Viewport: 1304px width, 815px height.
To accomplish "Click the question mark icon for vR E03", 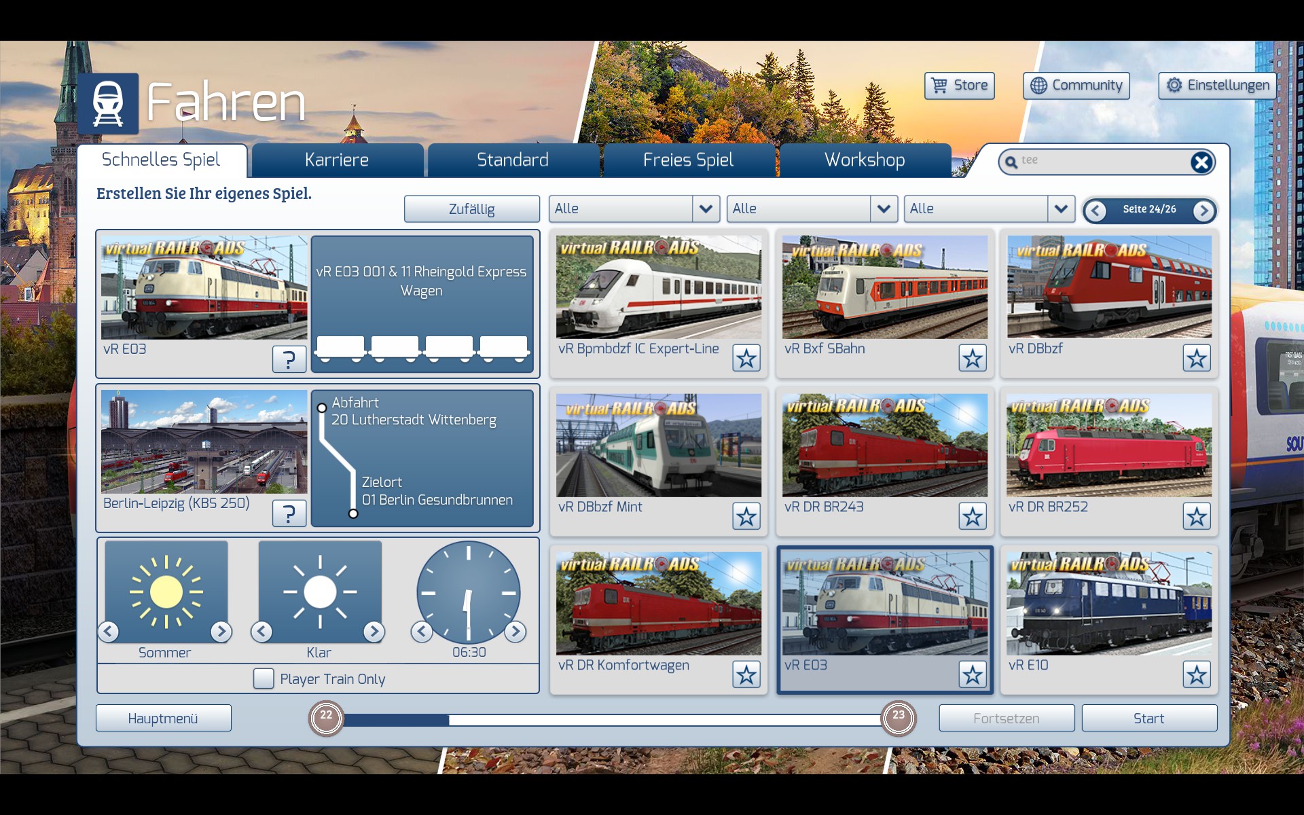I will [289, 359].
